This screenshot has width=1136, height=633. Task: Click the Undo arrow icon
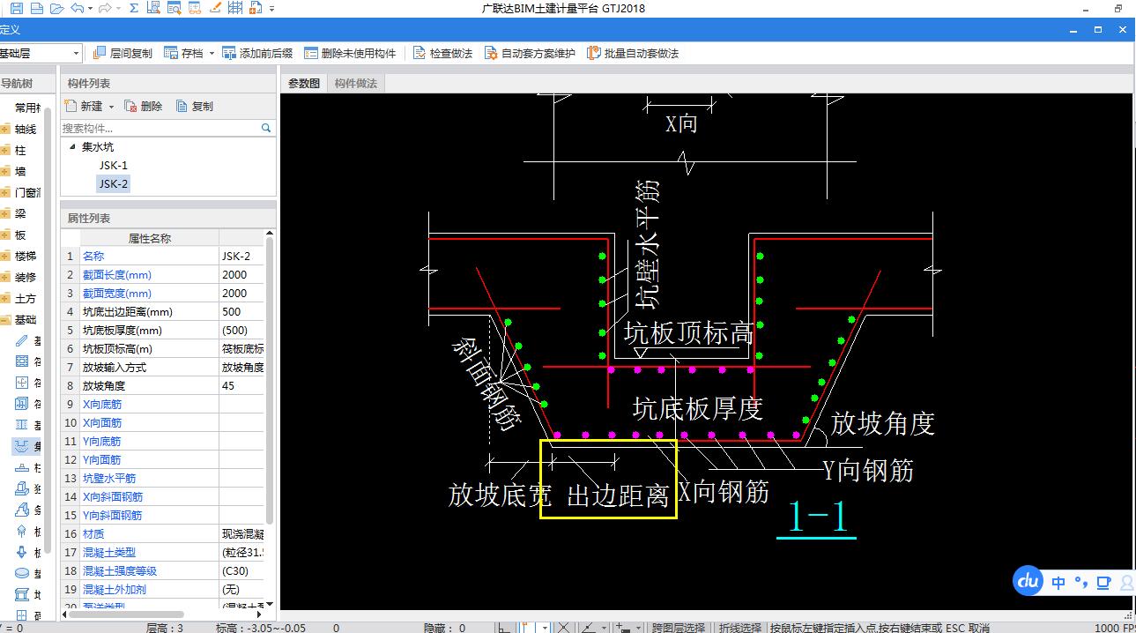77,8
